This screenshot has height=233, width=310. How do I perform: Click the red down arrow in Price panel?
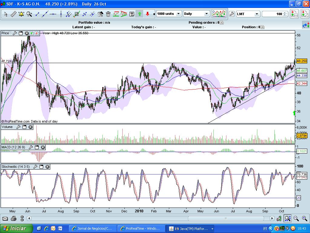click(x=37, y=33)
